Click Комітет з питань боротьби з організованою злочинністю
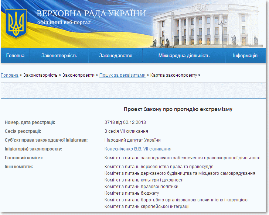This screenshot has height=215, width=269. (176, 200)
